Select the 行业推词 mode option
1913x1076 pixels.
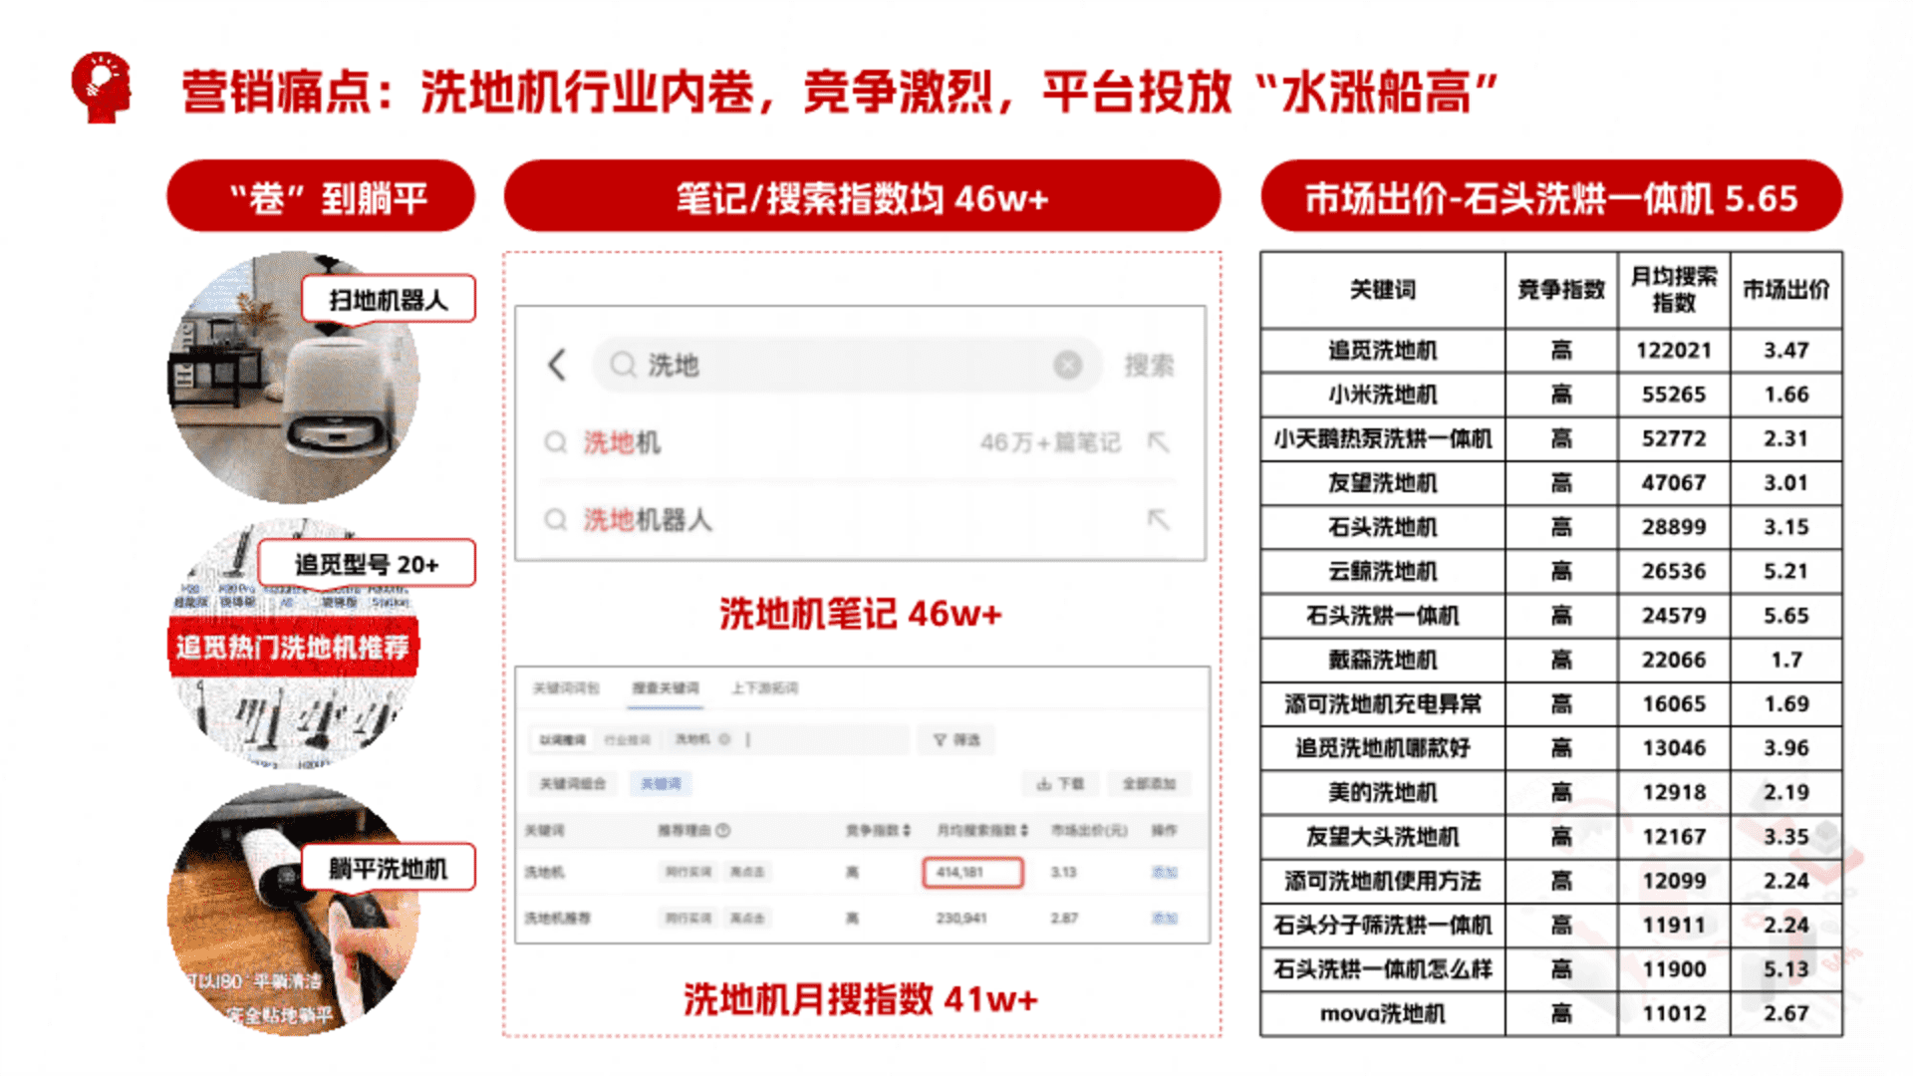pos(627,739)
